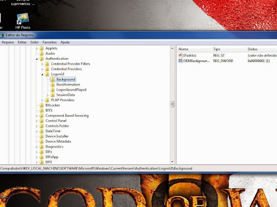The width and height of the screenshot is (277, 207).
Task: Click tree scrollbar down arrow
Action: tap(172, 162)
